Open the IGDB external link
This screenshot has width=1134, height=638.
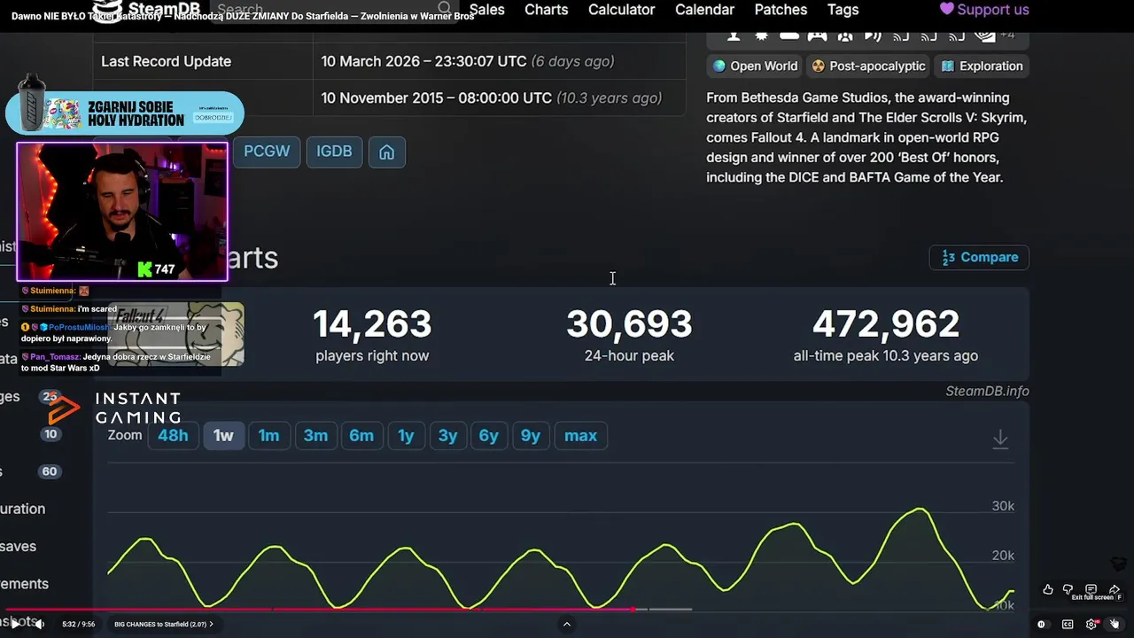tap(334, 152)
